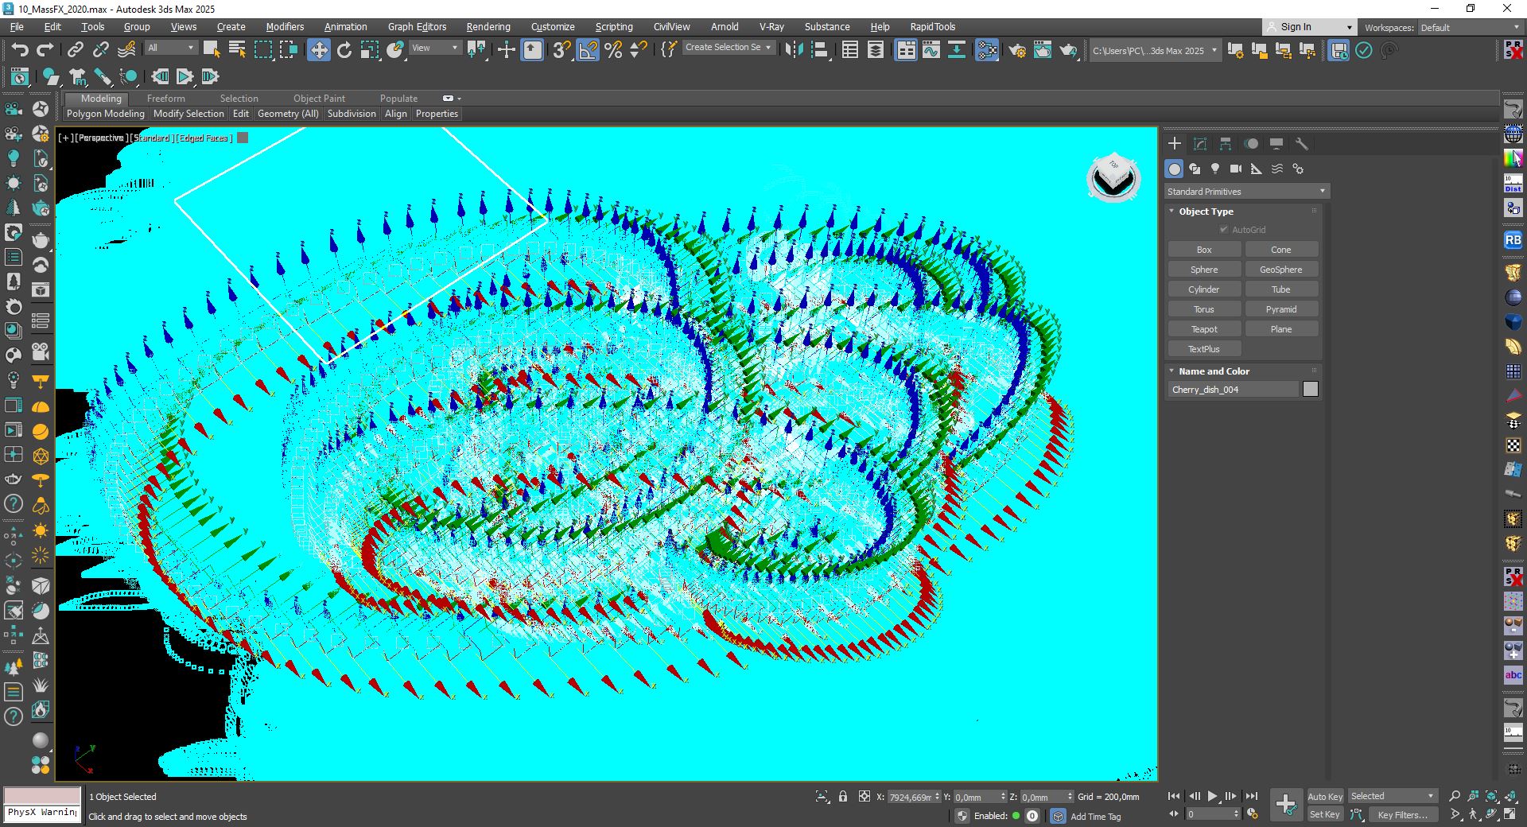Click the Sphere primitive button
1527x827 pixels.
click(1204, 270)
